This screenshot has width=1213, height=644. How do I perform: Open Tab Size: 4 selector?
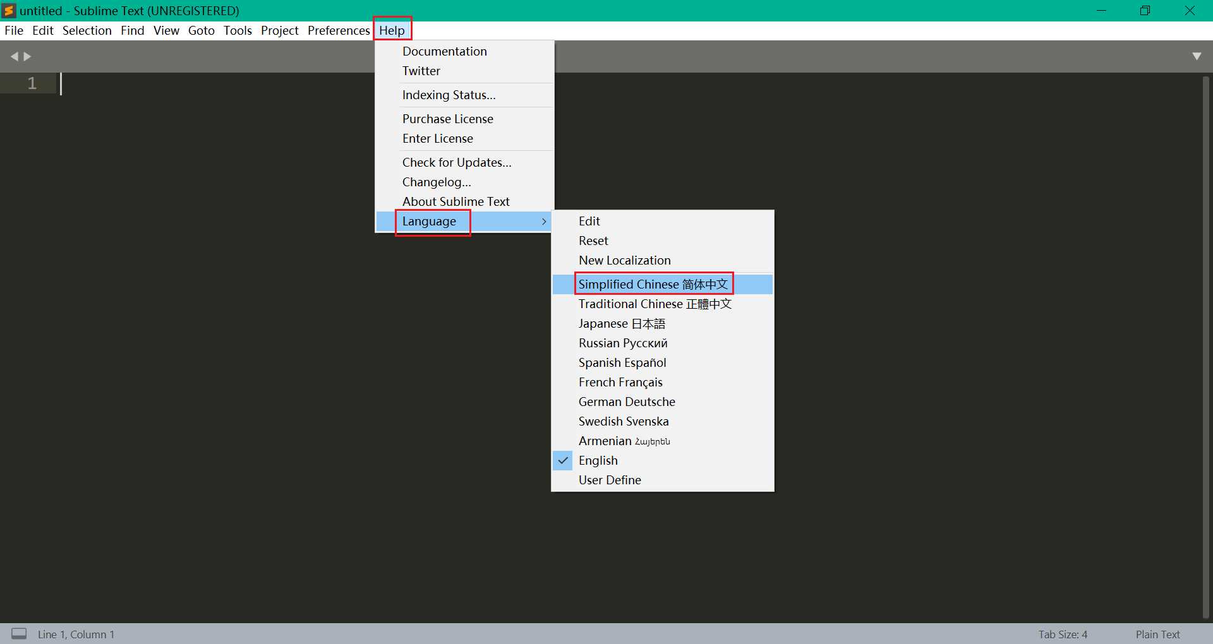pyautogui.click(x=1063, y=634)
